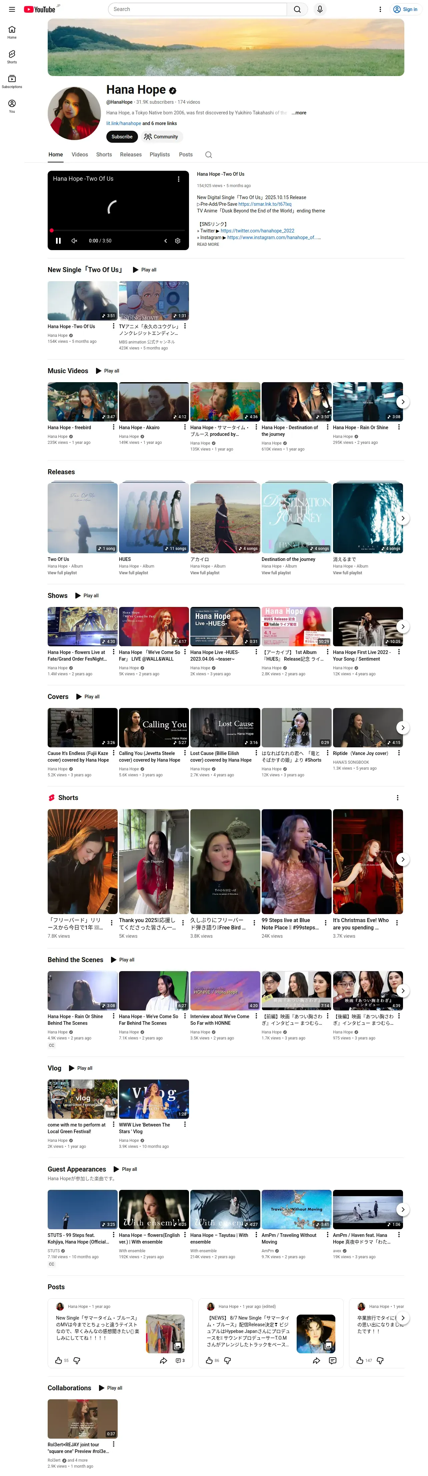Dislike the サマータイム・ブルース MV post
The width and height of the screenshot is (428, 1476).
[77, 1360]
